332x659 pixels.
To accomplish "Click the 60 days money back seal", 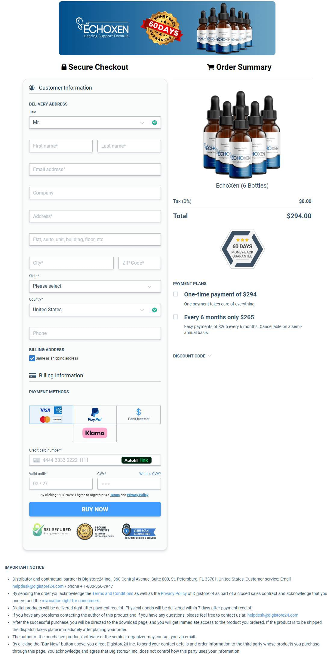I will pyautogui.click(x=162, y=28).
